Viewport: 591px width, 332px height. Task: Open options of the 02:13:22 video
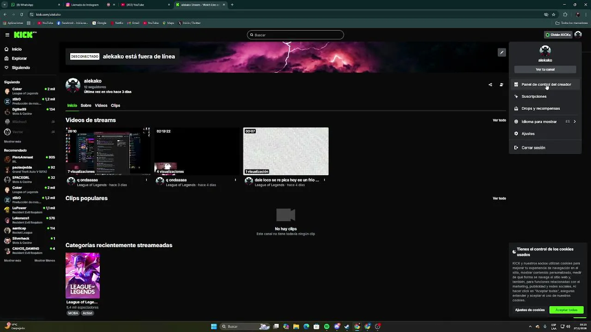235,180
